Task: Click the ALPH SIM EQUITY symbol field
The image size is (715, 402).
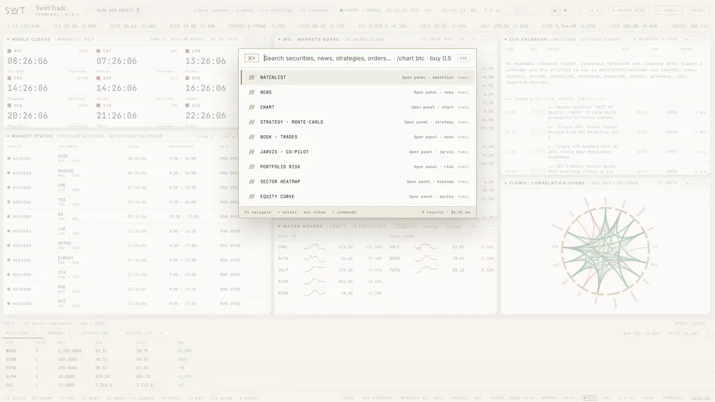Action: (116, 10)
